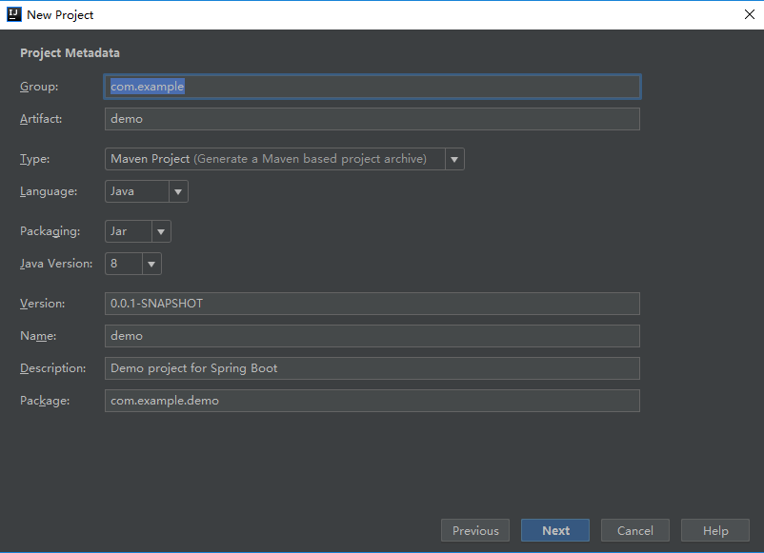Click the Java language combo box

136,191
